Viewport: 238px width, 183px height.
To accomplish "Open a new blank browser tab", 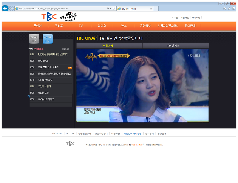I will point(156,9).
